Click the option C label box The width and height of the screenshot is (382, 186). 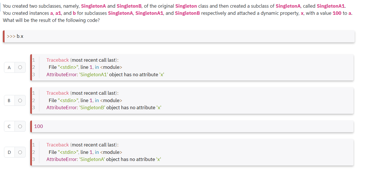(9, 126)
